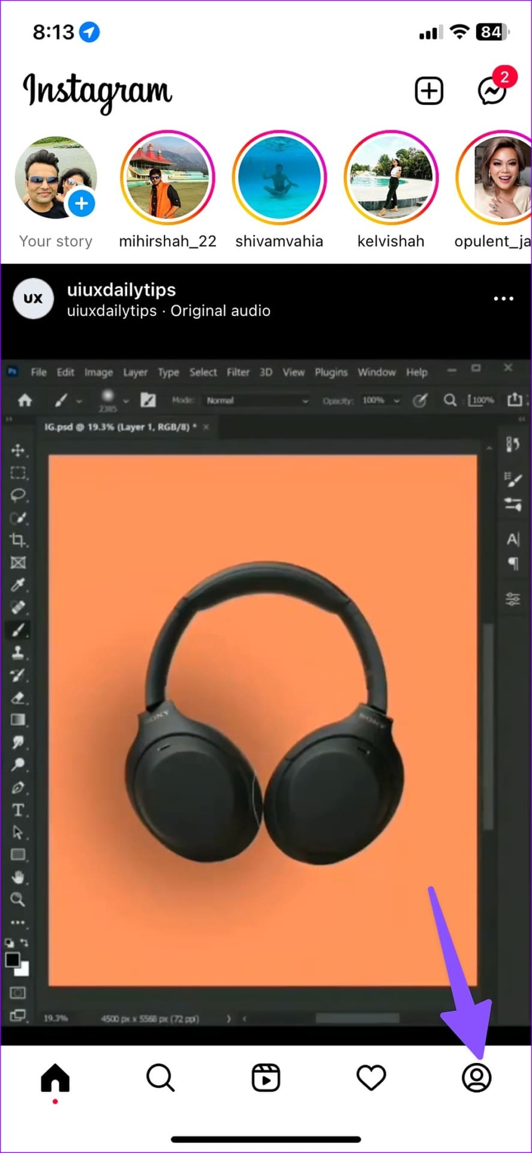Tap the blue plus on Your story
This screenshot has height=1153, width=532.
coord(82,204)
